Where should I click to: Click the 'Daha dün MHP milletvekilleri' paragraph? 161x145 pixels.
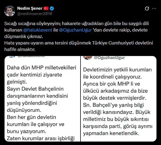point(41,75)
